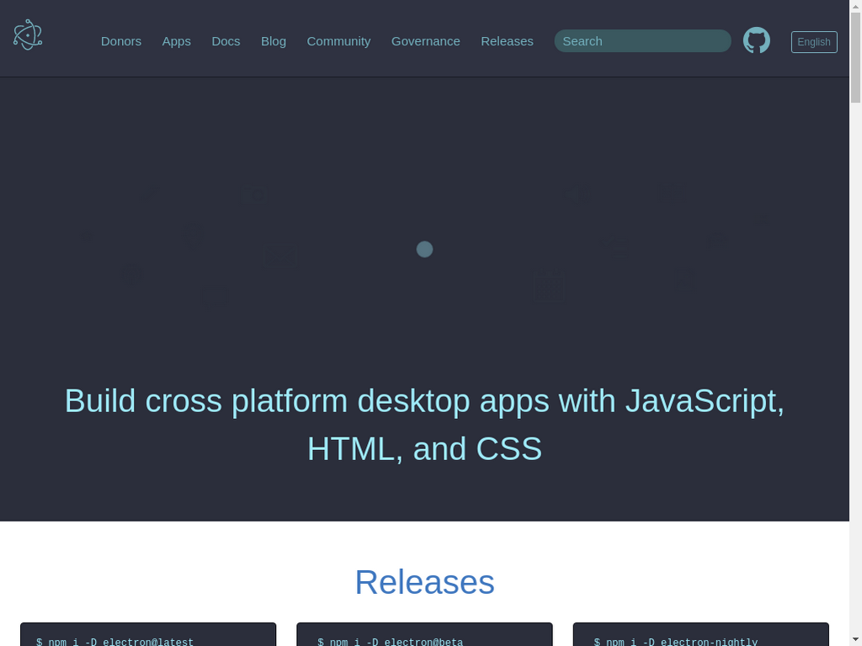Click the vertical scrollbar thumb
The image size is (862, 646).
[855, 57]
